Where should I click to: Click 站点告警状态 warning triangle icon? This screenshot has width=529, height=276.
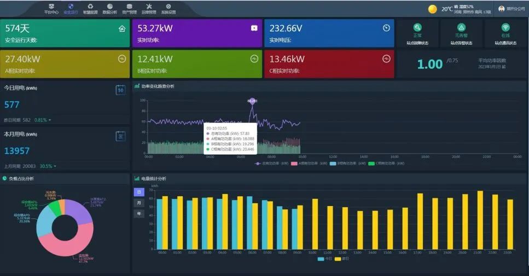coord(461,28)
